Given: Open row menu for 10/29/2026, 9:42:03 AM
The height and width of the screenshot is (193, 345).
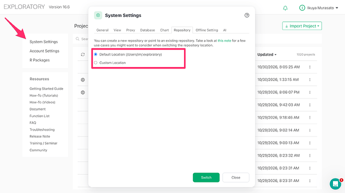Looking at the screenshot, I should point(309,105).
